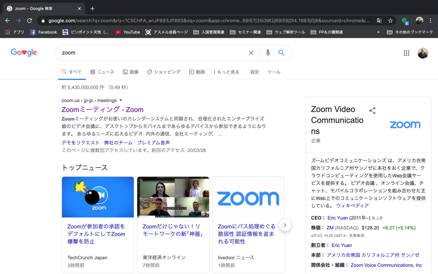The image size is (438, 274).
Task: Open the プレミアム音声 sitelink
Action: click(x=154, y=143)
